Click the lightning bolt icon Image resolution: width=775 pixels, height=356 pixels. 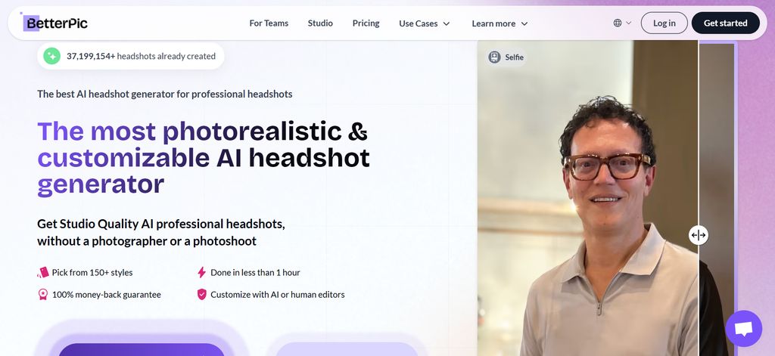coord(201,272)
